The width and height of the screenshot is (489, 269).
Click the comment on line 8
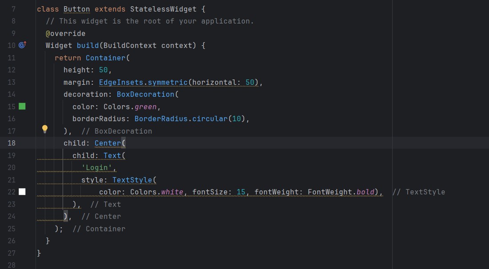tap(150, 21)
